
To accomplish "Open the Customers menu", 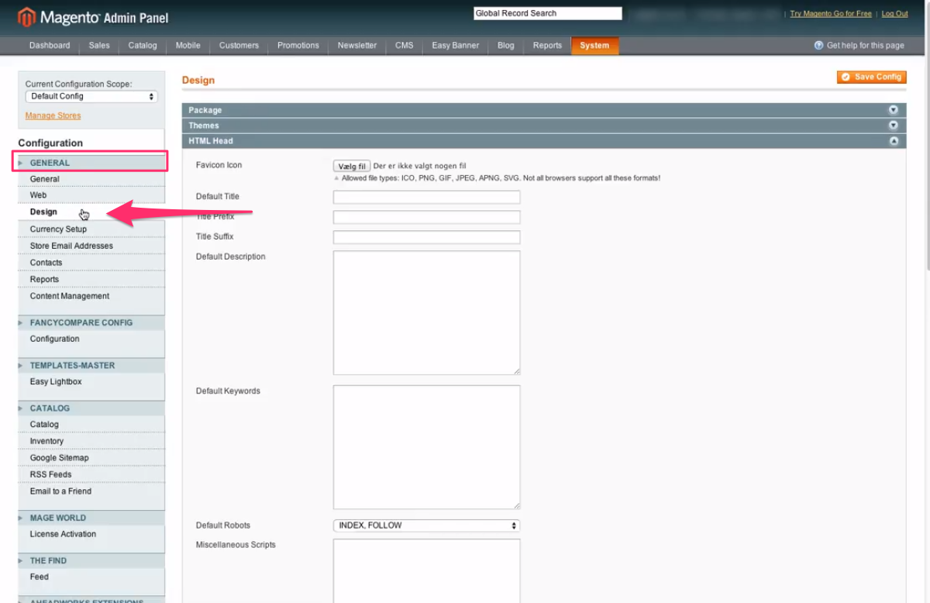I will pos(239,46).
